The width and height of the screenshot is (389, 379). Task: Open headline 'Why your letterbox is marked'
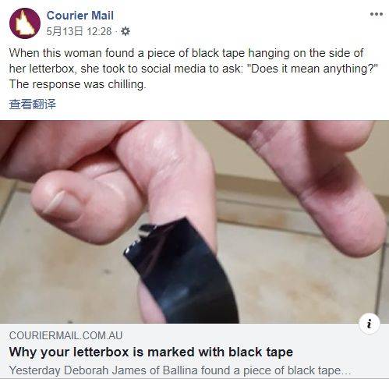click(x=151, y=352)
